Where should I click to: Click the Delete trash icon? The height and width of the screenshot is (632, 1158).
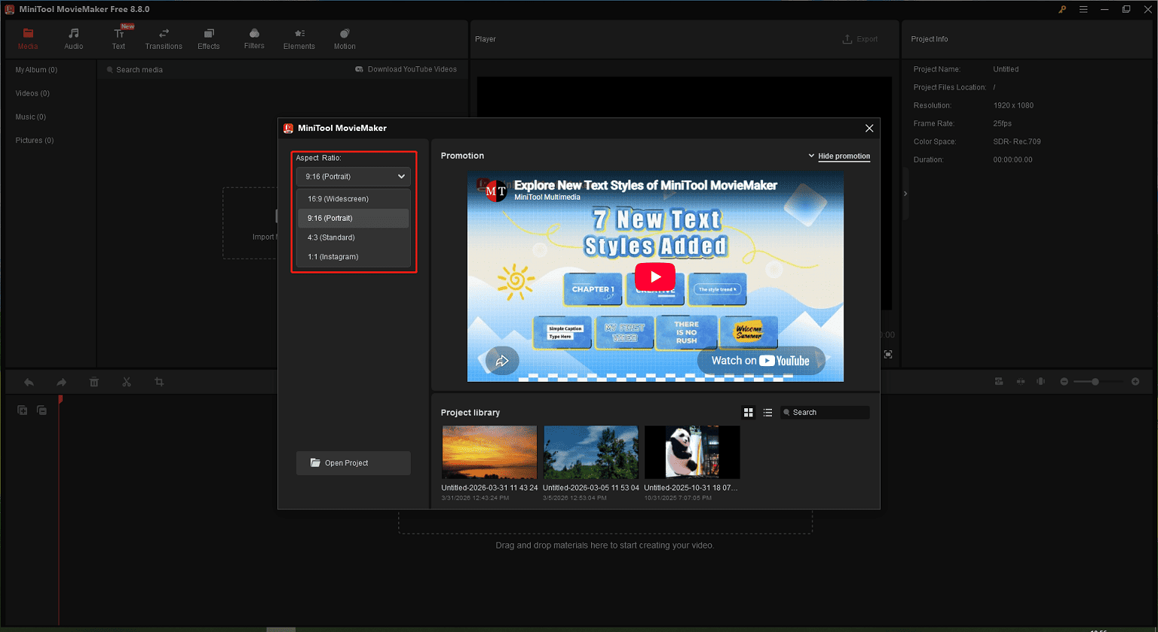pyautogui.click(x=94, y=383)
